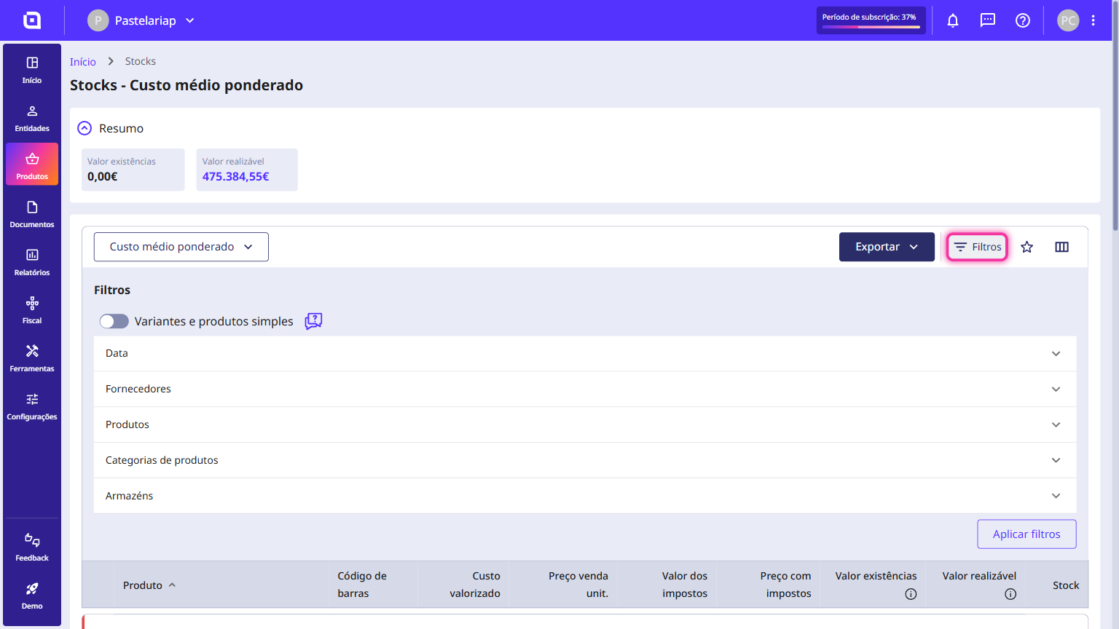Click the app logo in the top bar
Screen dimensions: 1119x629
[32, 20]
